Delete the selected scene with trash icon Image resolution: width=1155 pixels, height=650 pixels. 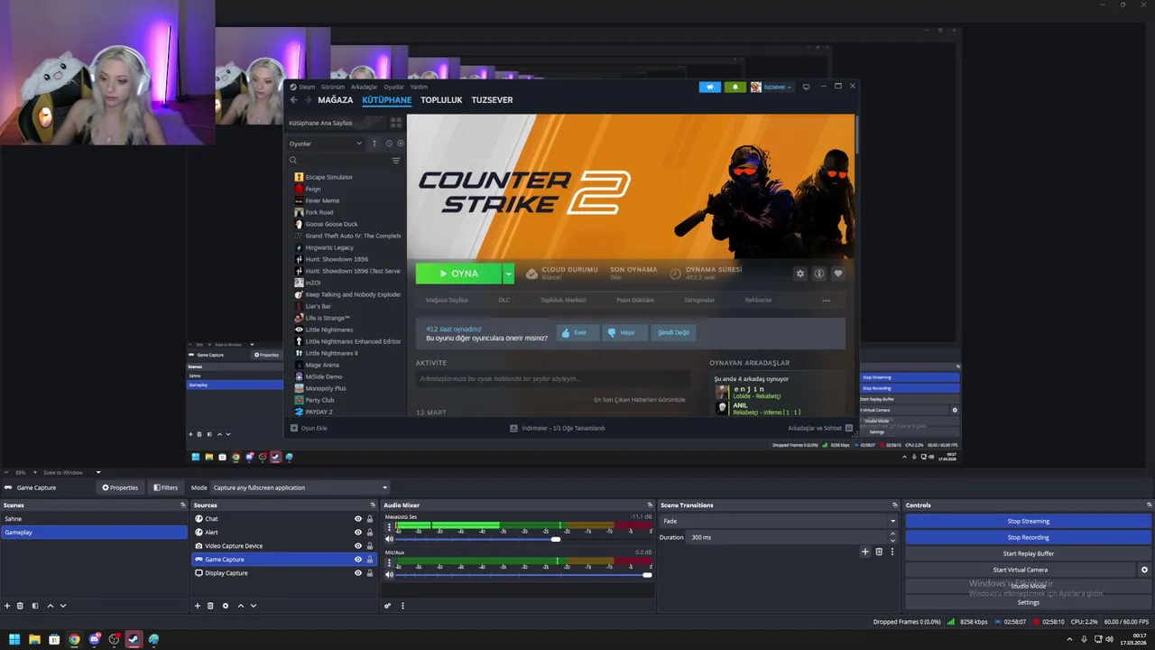20,606
